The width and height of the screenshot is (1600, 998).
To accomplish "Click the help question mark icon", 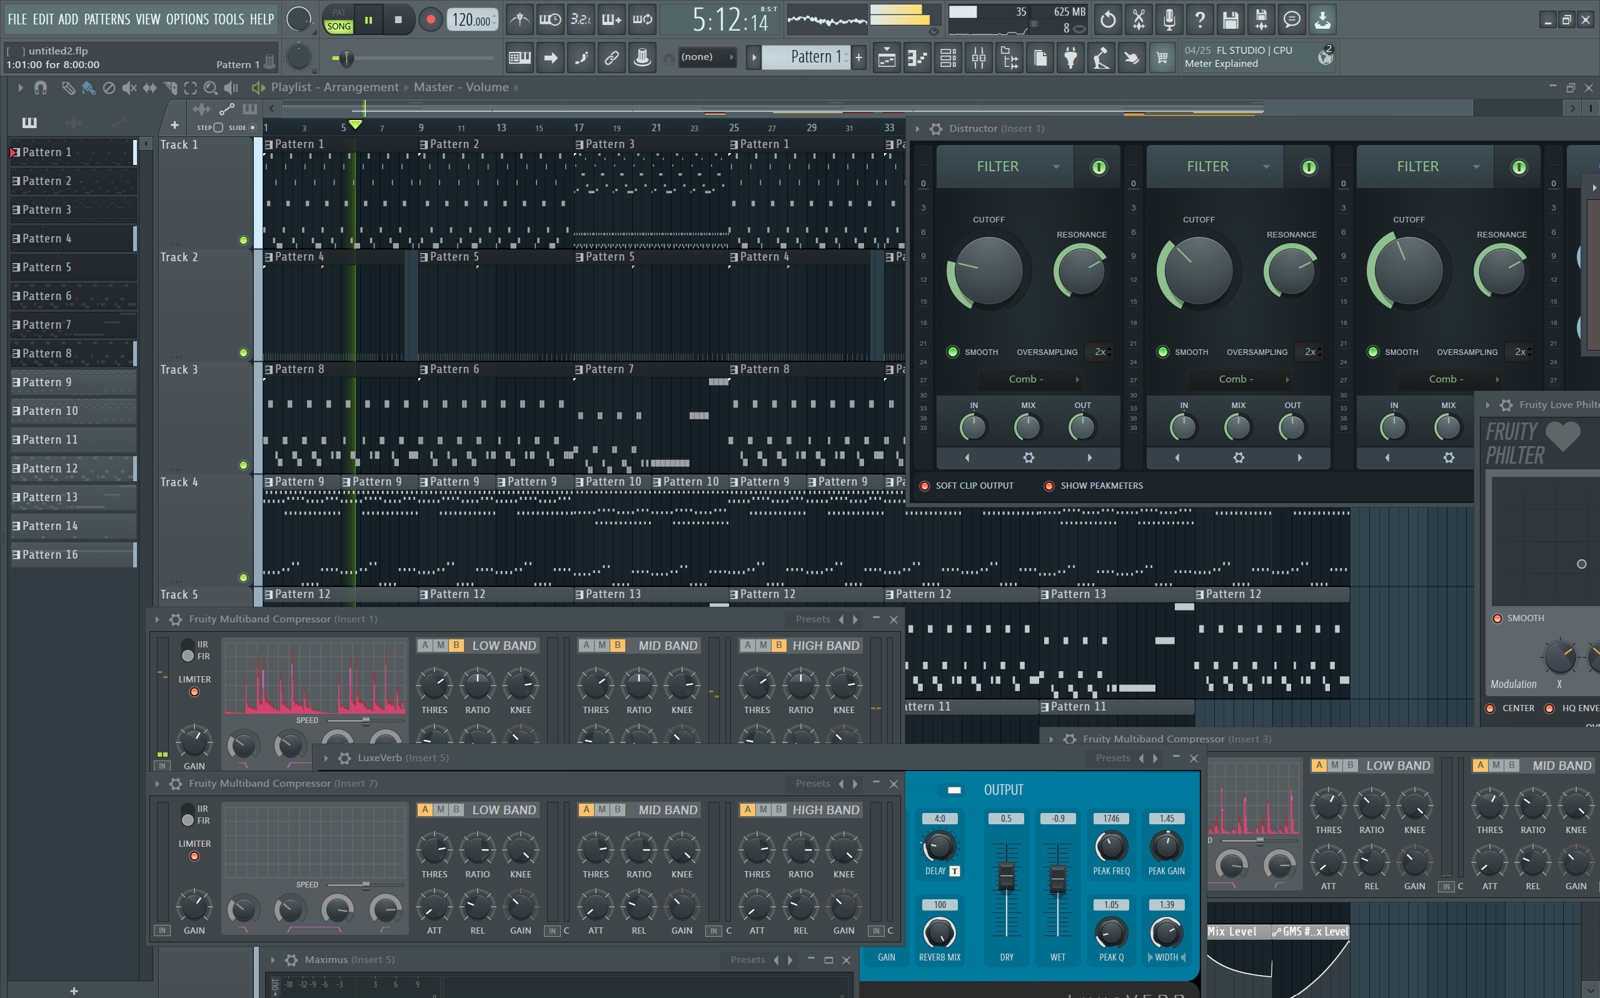I will [1200, 20].
